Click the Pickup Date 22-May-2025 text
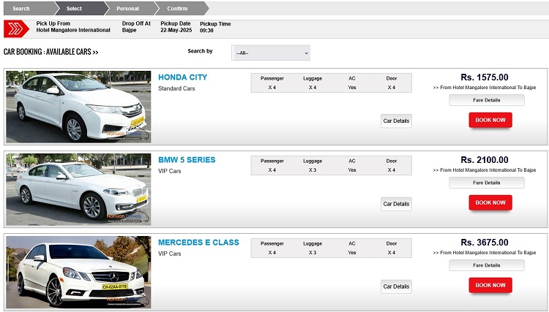This screenshot has height=312, width=549. point(176,27)
